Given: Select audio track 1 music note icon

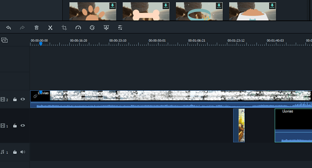Looking at the screenshot, I should point(3,152).
